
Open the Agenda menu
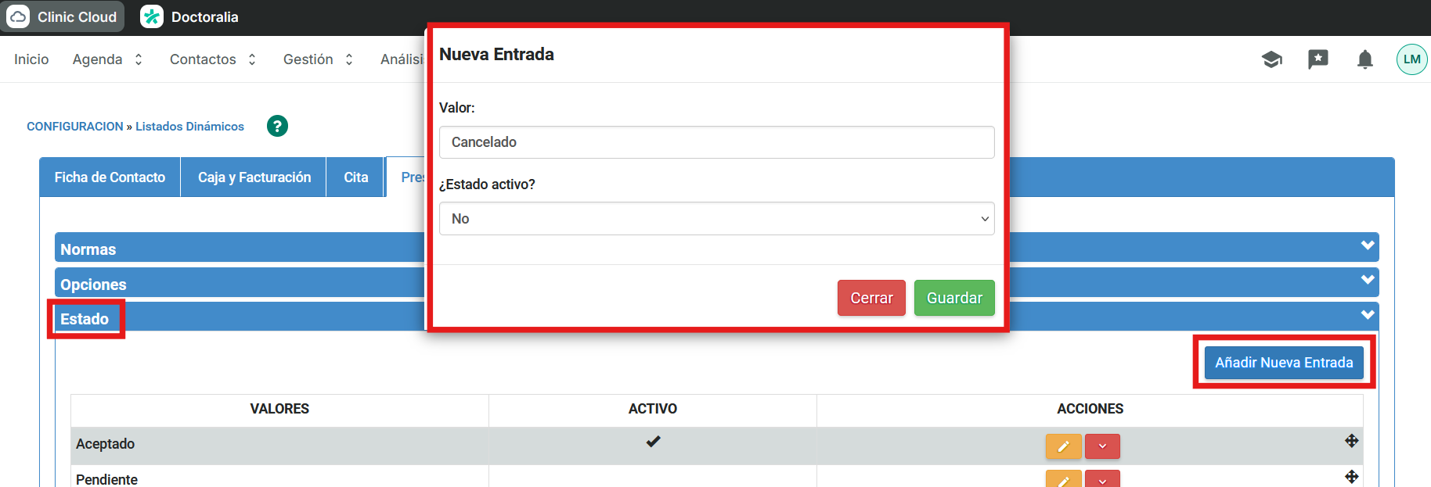107,59
